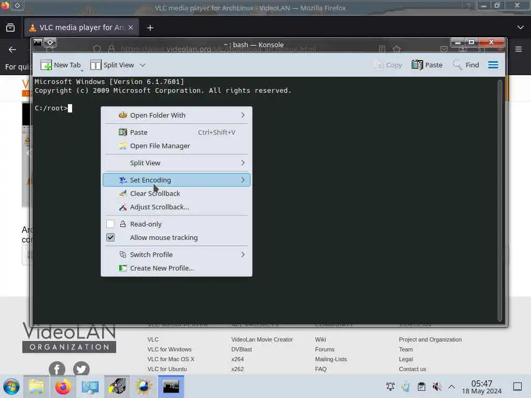Open Project and Organization link
Image resolution: width=531 pixels, height=398 pixels.
(x=430, y=339)
